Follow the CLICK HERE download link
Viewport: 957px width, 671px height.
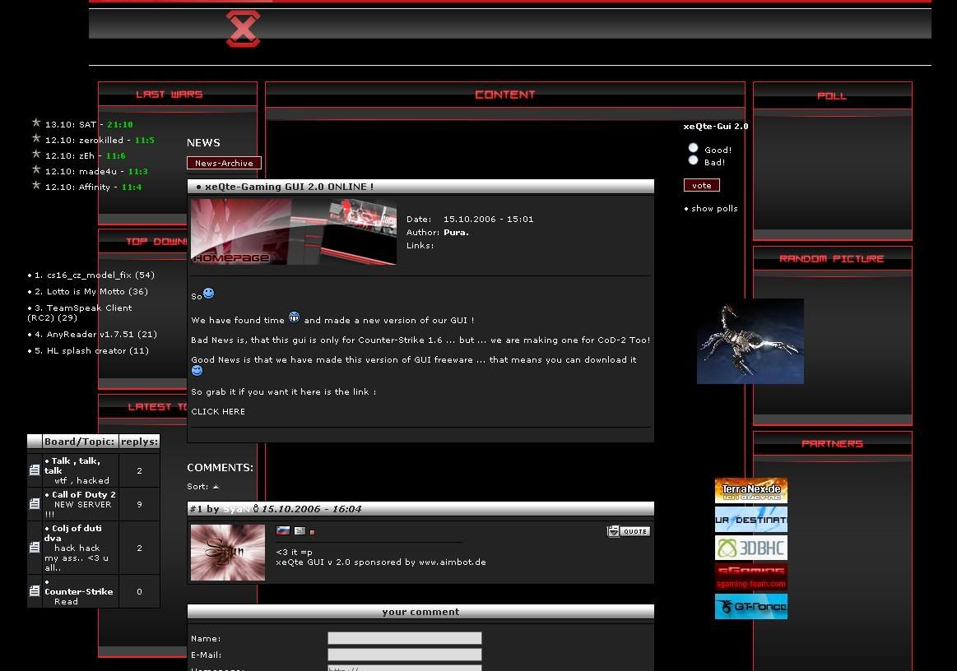[x=218, y=412]
